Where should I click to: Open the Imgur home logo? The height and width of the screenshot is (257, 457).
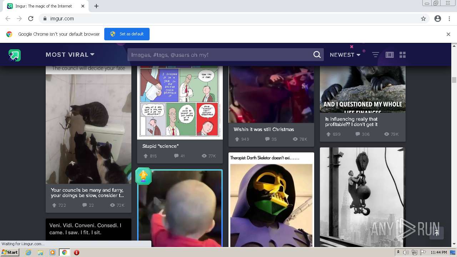click(x=15, y=55)
